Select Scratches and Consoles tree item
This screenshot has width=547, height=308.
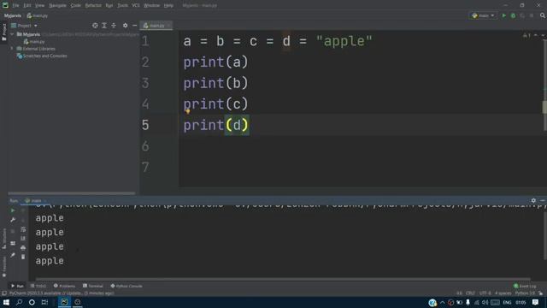pos(42,56)
